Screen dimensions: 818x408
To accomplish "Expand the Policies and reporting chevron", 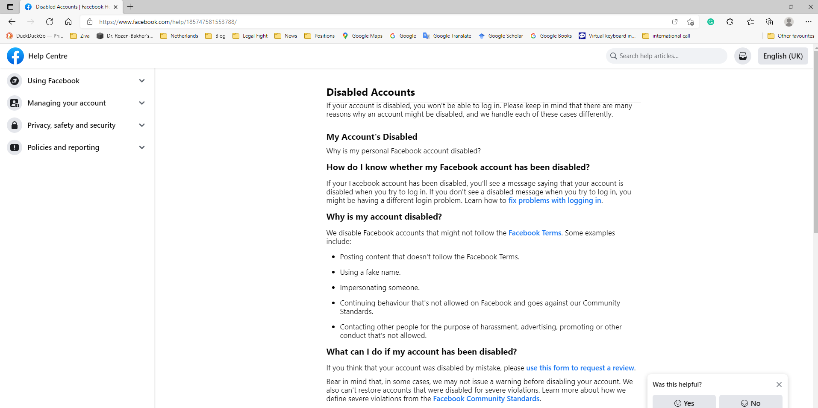I will tap(142, 147).
